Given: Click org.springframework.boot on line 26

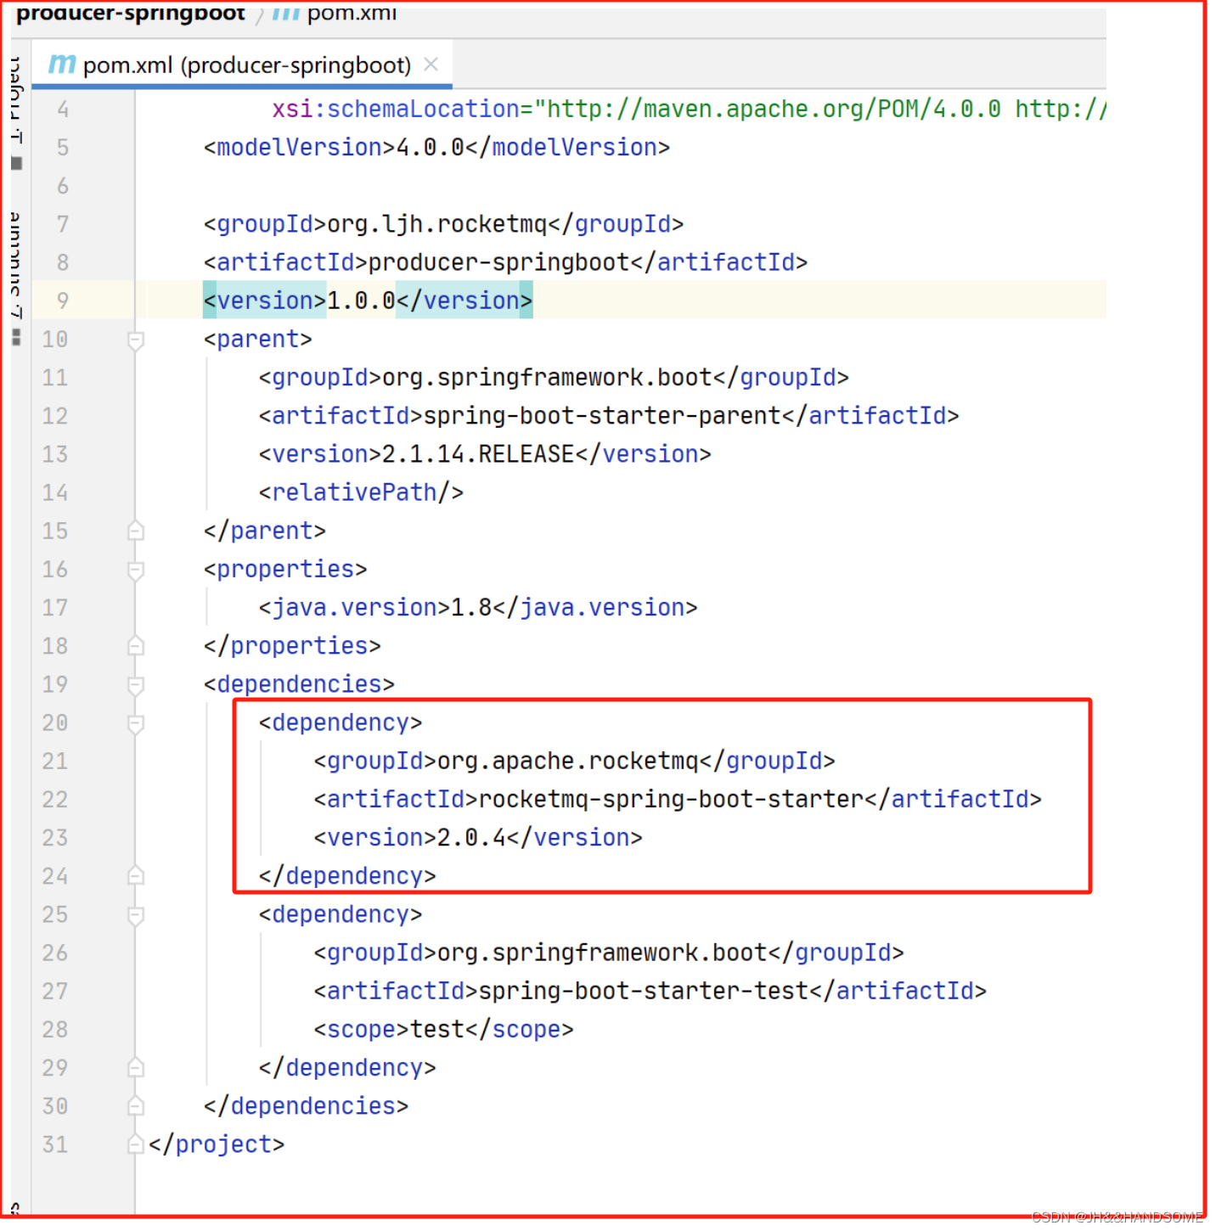Looking at the screenshot, I should point(602,953).
